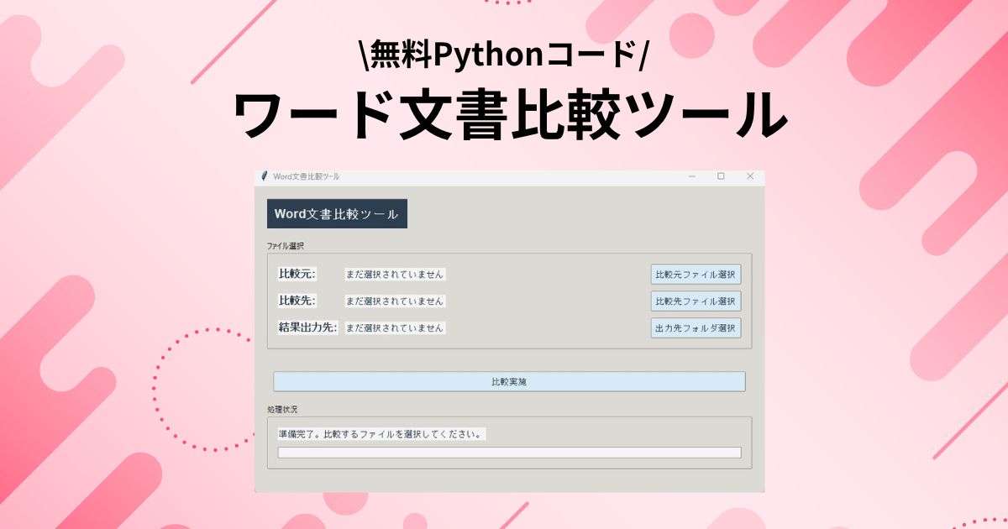Click the window title text Word文書比較ツール
Image resolution: width=1008 pixels, height=529 pixels.
coord(307,176)
